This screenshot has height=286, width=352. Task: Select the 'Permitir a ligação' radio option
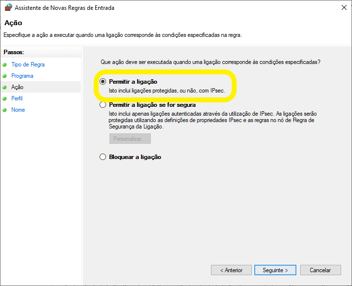coord(103,82)
